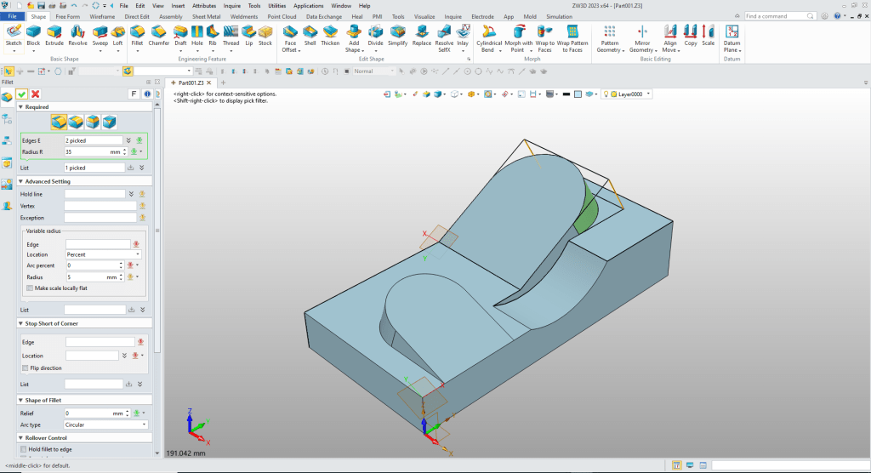The image size is (871, 473).
Task: Switch to the Sheet Metal ribbon tab
Action: (205, 16)
